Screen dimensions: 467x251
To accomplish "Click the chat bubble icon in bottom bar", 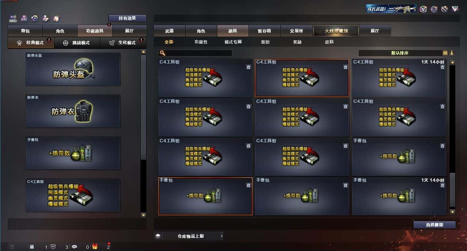I will (74, 247).
